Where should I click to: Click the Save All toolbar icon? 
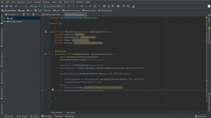pyautogui.click(x=7, y=6)
